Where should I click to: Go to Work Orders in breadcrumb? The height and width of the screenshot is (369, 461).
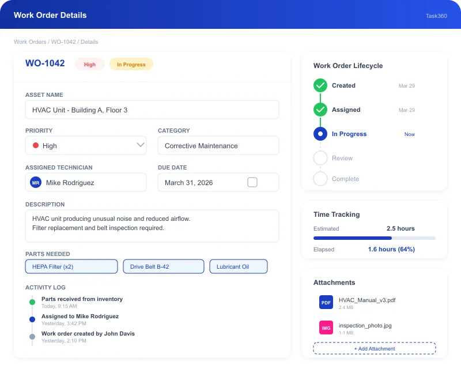pos(31,42)
